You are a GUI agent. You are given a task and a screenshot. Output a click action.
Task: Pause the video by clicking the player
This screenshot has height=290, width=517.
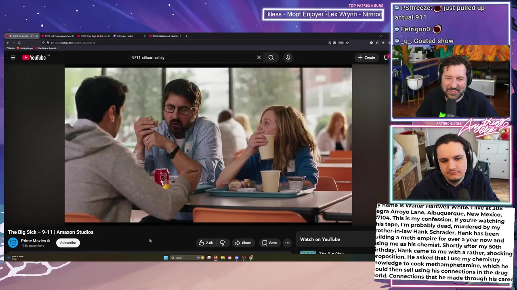208,145
